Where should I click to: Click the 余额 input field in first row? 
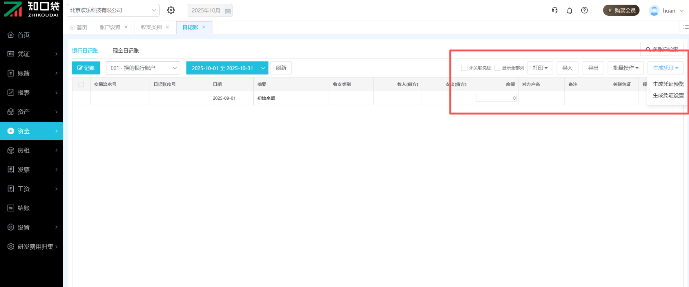[496, 98]
